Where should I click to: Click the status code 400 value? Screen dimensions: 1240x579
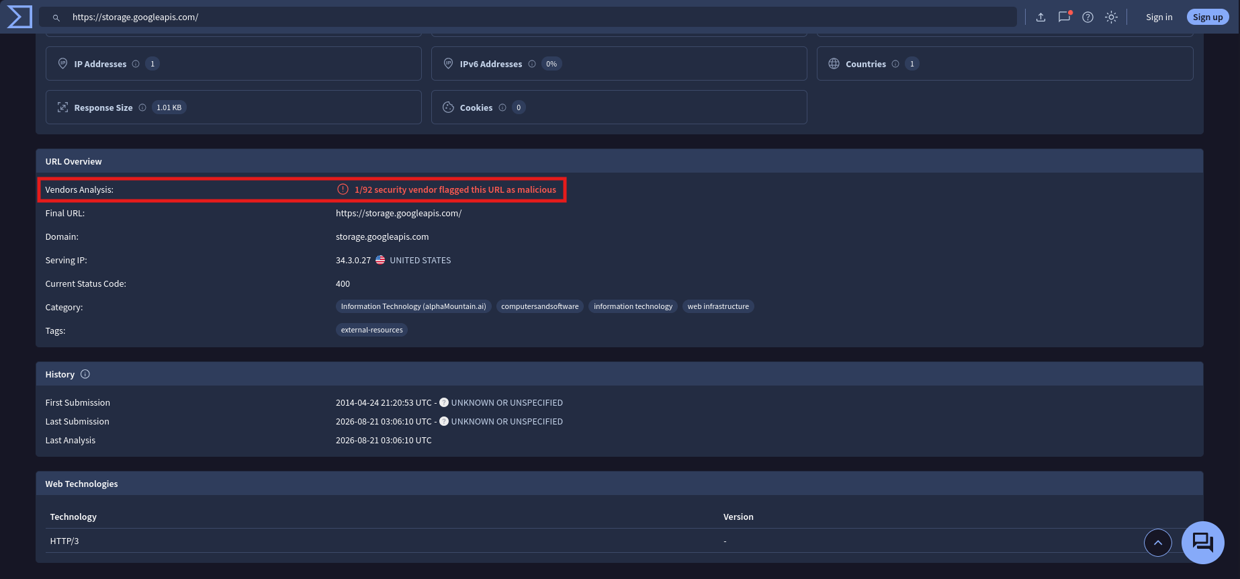coord(343,284)
